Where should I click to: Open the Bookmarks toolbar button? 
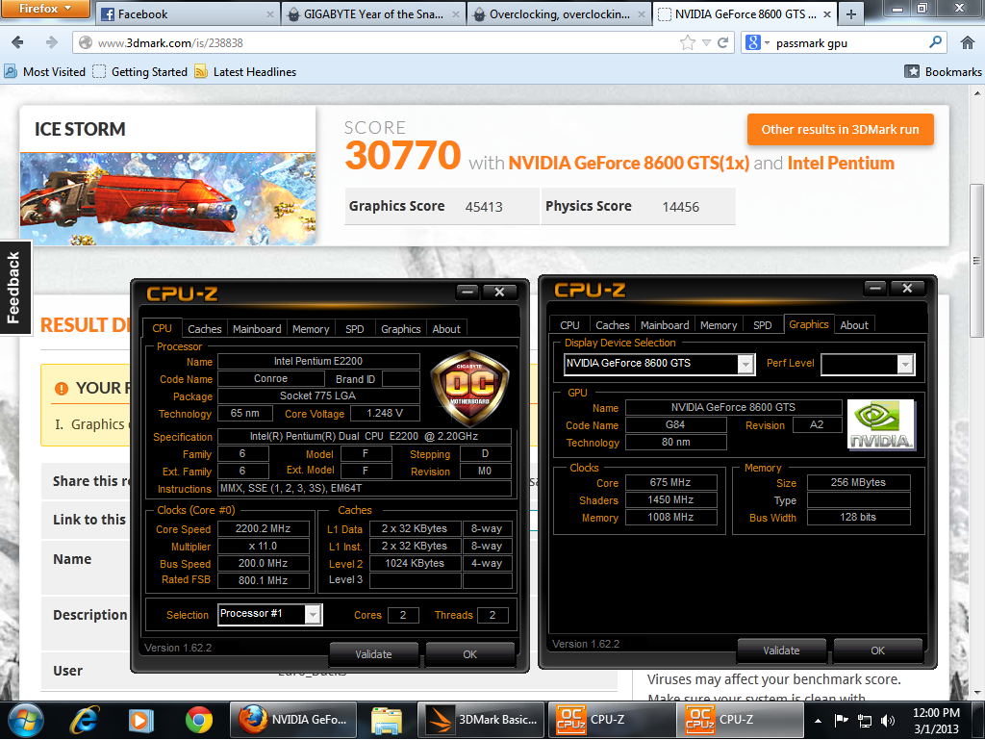[x=943, y=71]
